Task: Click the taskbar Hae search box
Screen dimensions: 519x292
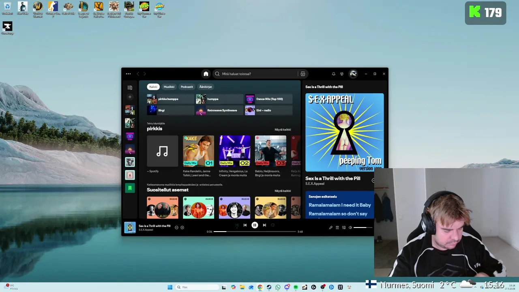Action: (197, 287)
